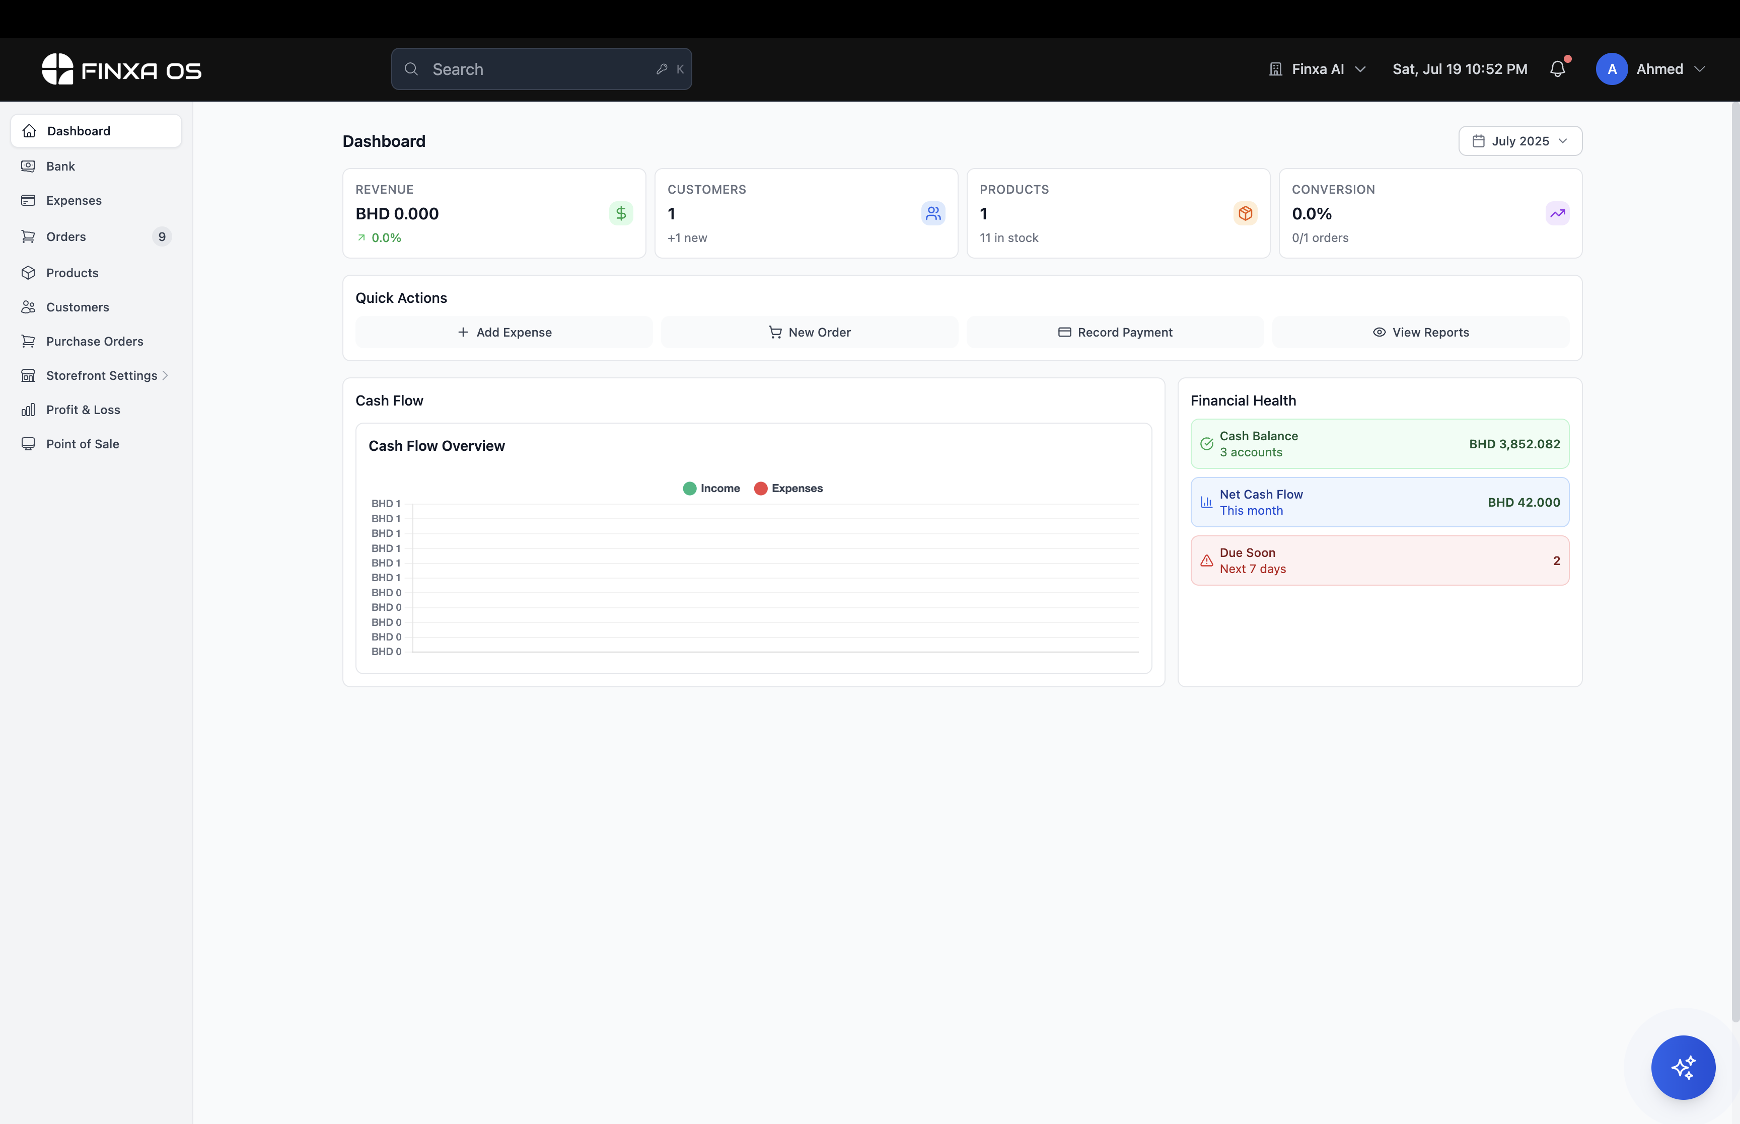Toggle the Income series in chart legend
Image resolution: width=1740 pixels, height=1124 pixels.
pyautogui.click(x=711, y=488)
